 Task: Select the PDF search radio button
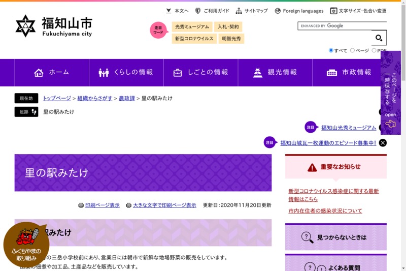pyautogui.click(x=374, y=50)
